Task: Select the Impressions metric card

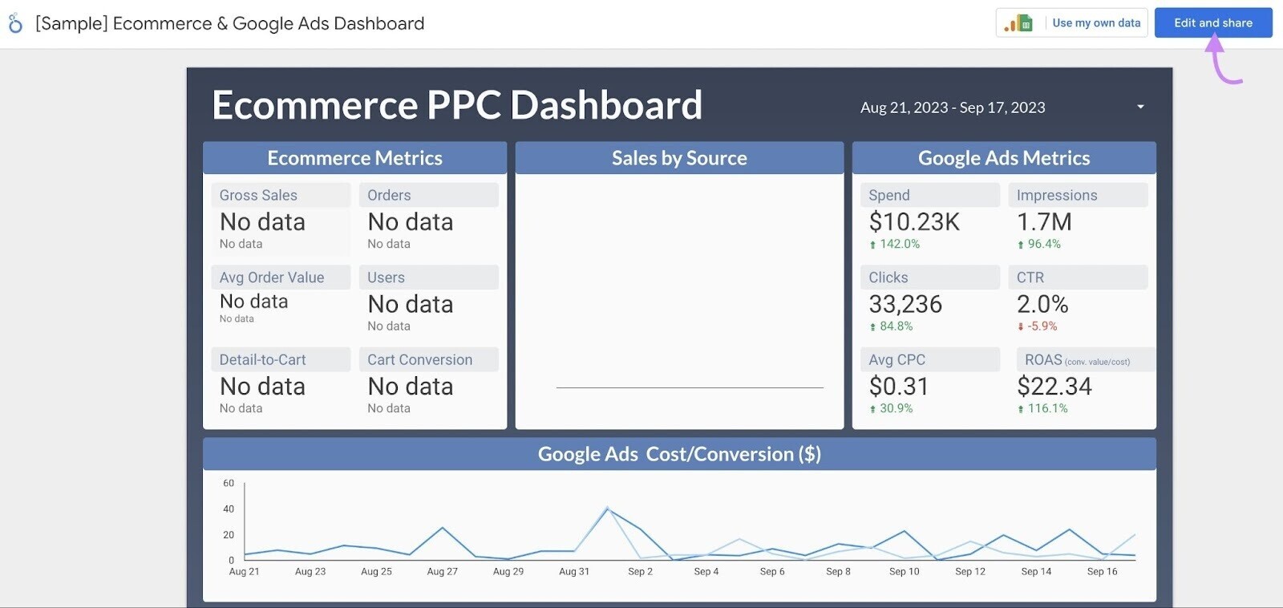Action: (1079, 217)
